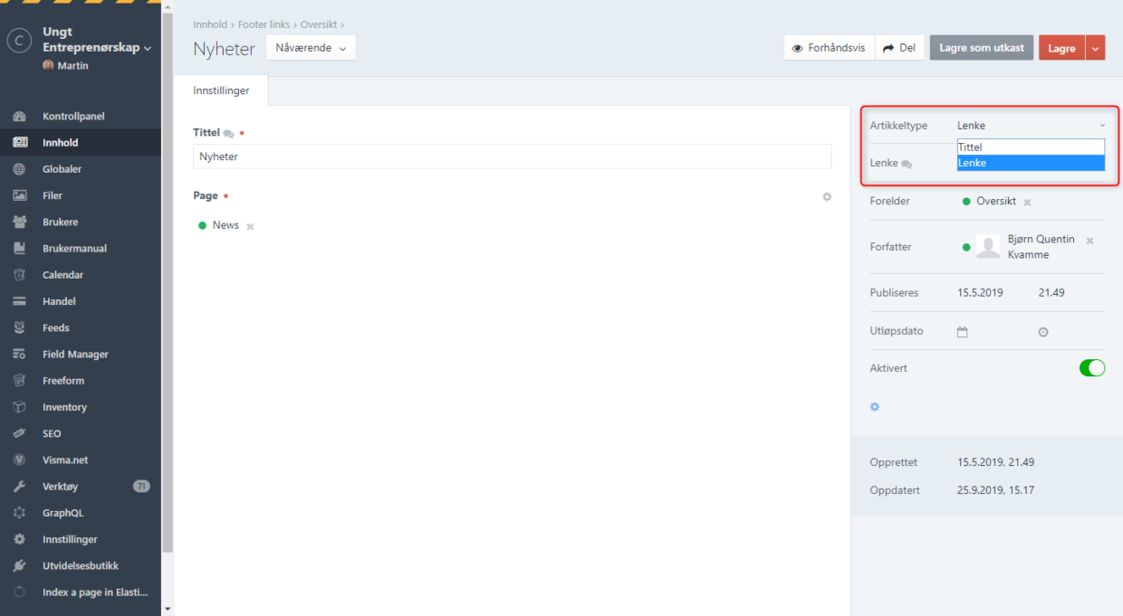Remove the News page entry
The width and height of the screenshot is (1123, 616).
tap(250, 226)
